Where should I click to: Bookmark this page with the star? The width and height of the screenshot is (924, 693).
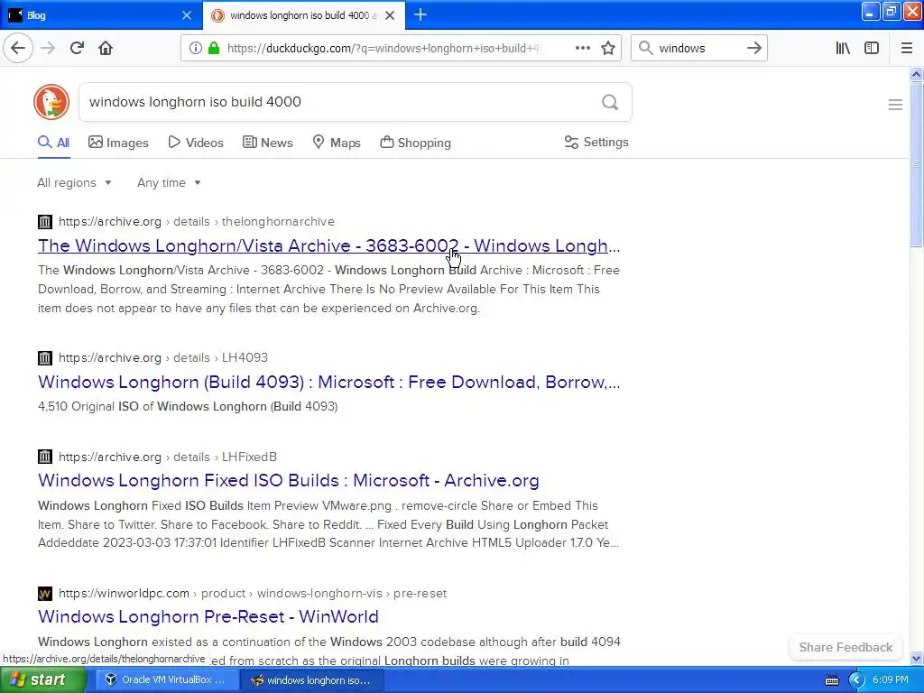pos(608,48)
